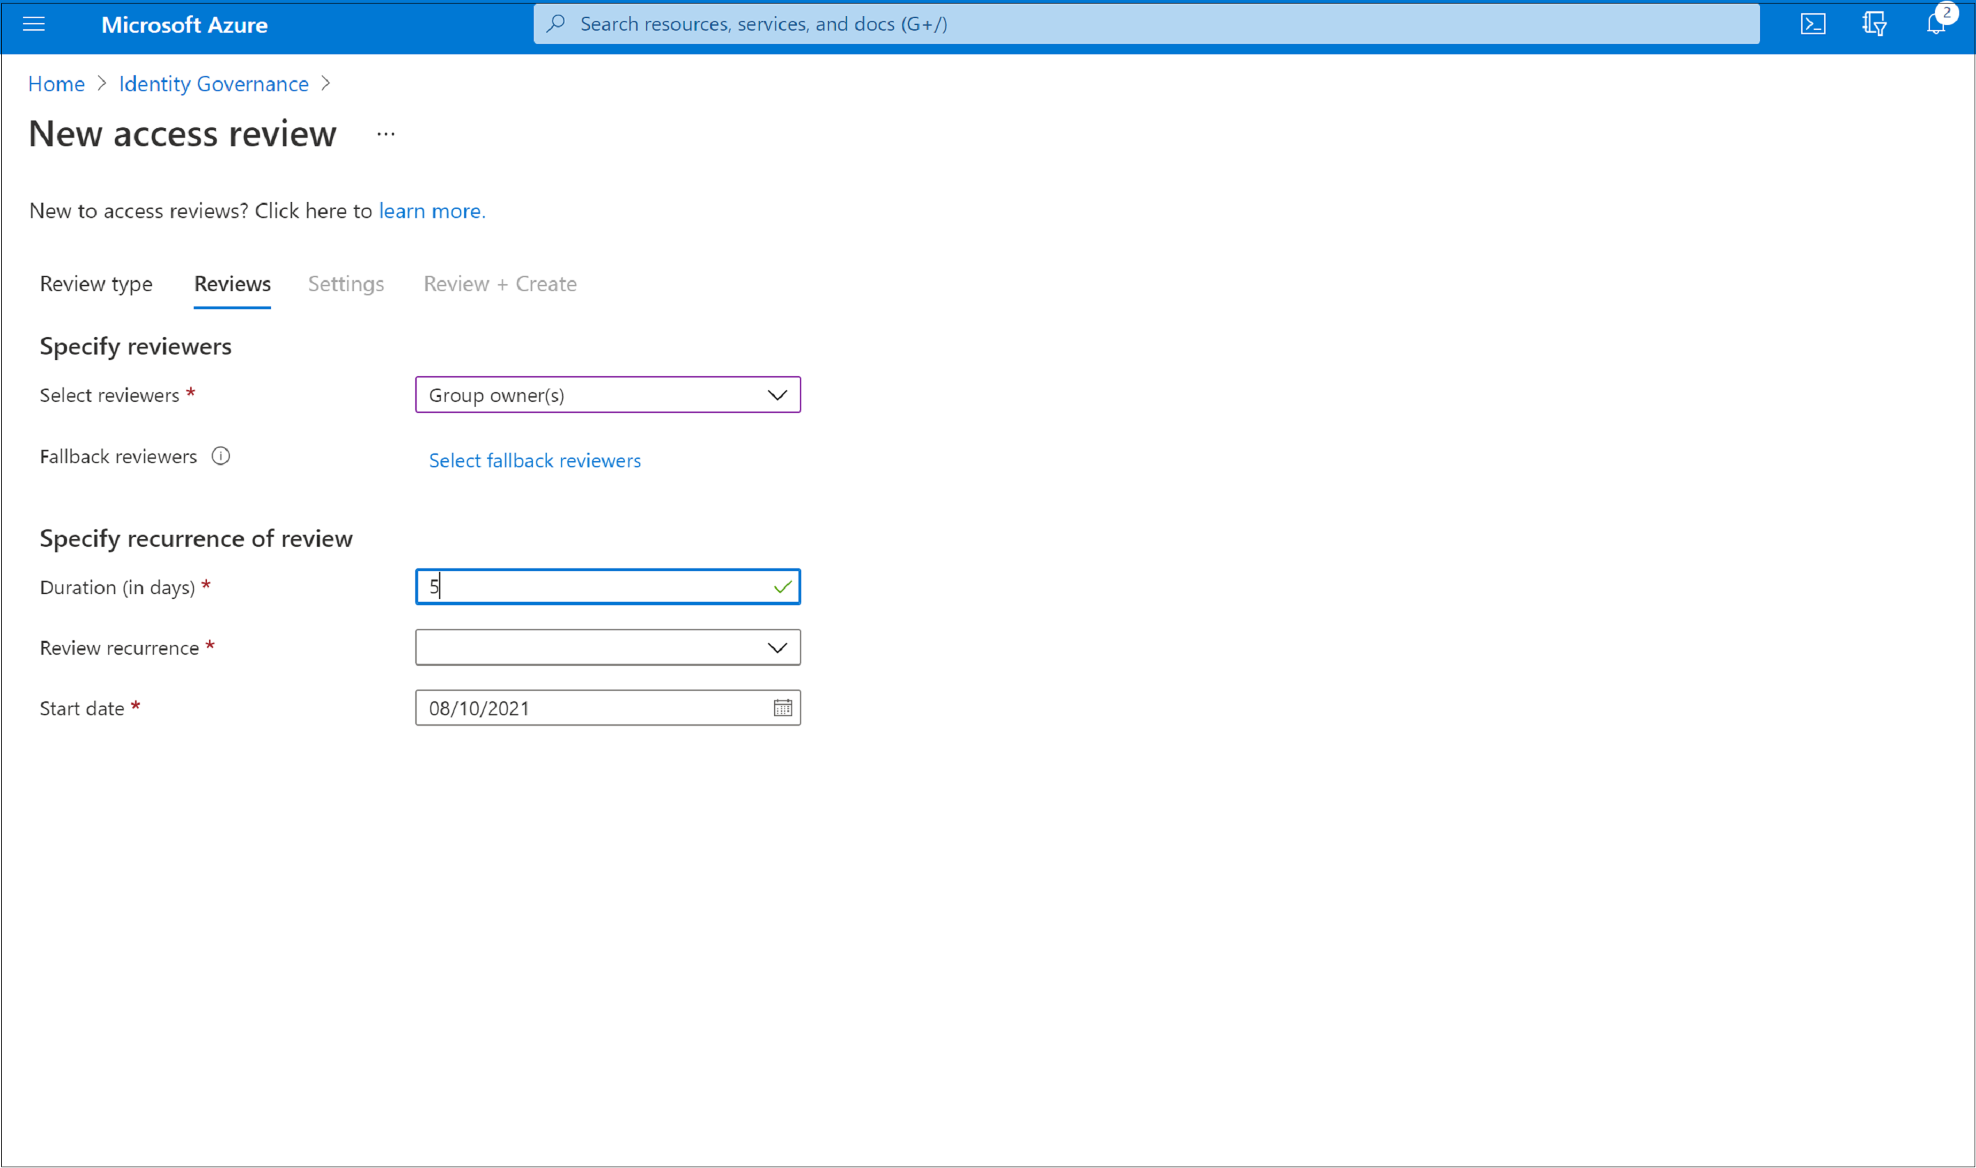Open the hamburger menu icon
The width and height of the screenshot is (1976, 1168).
(x=33, y=24)
